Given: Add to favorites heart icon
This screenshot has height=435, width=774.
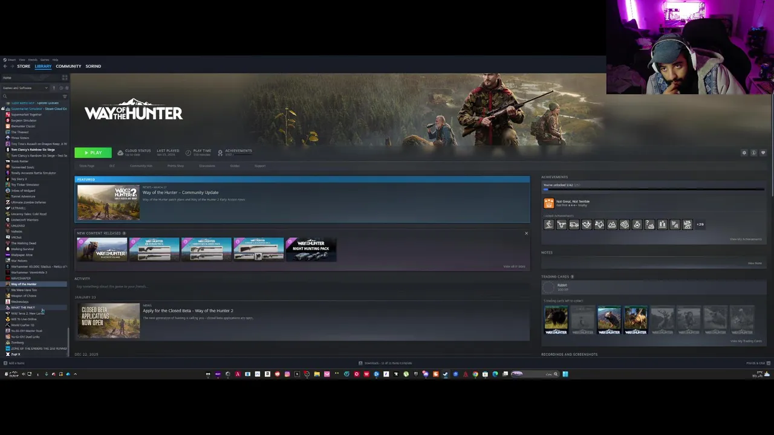Looking at the screenshot, I should point(763,153).
